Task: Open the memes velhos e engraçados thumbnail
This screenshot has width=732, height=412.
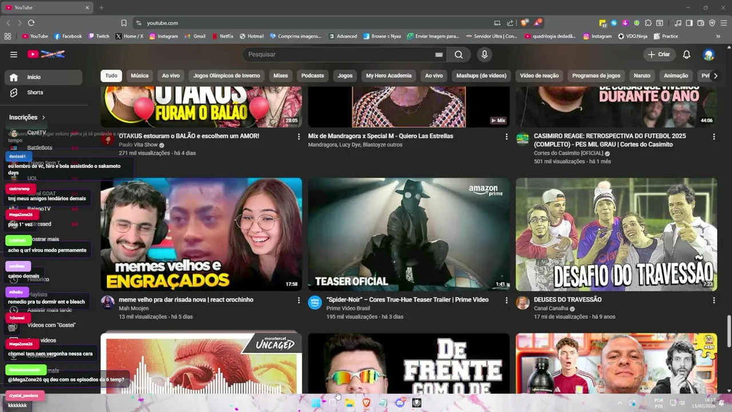Action: pyautogui.click(x=201, y=235)
